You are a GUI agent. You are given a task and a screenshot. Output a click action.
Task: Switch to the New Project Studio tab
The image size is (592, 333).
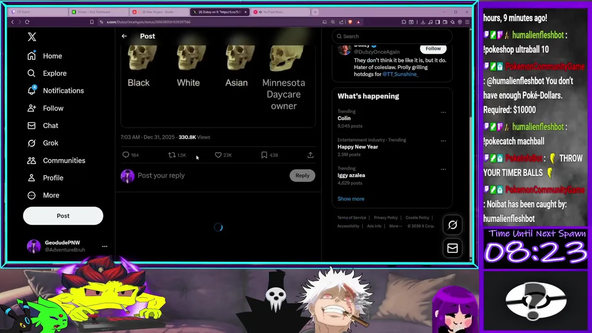[159, 12]
